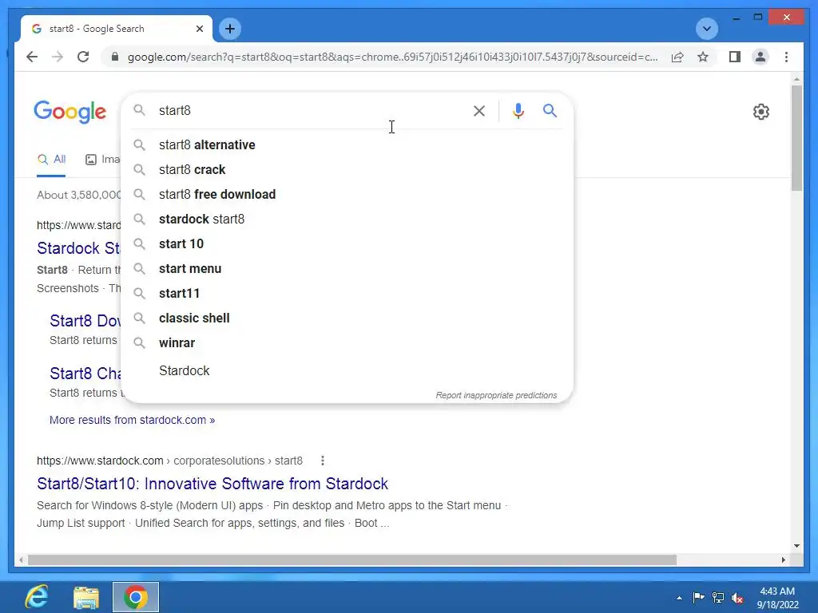Viewport: 818px width, 613px height.
Task: Bookmark this page with star icon
Action: tap(703, 57)
